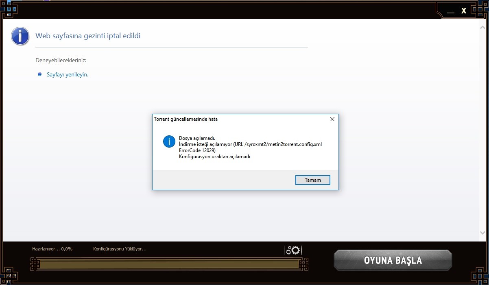Close the game launcher with X
489x285 pixels.
(464, 11)
